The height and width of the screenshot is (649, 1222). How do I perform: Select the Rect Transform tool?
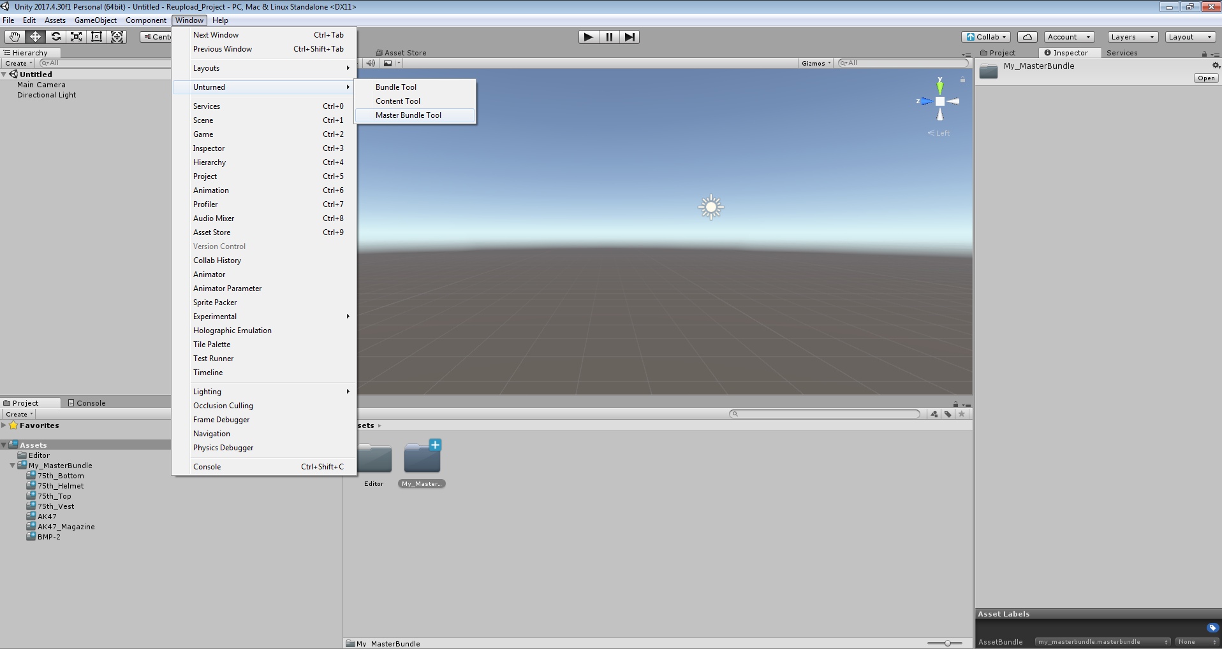(x=96, y=37)
